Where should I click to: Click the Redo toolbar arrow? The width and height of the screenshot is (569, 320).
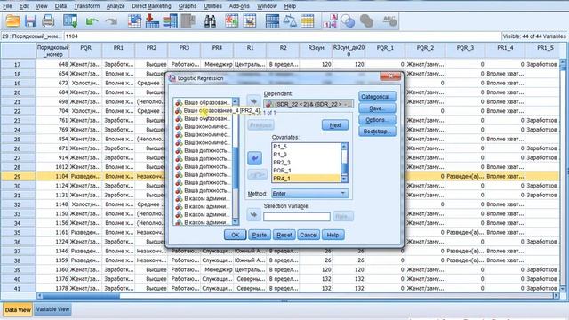tap(111, 21)
